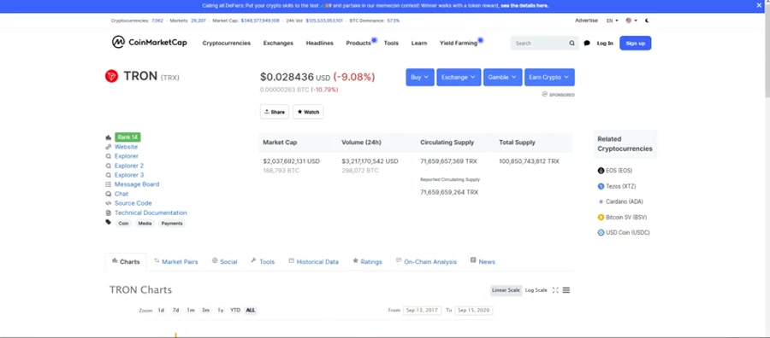
Task: Click the list icon beside Message Board
Action: point(108,184)
